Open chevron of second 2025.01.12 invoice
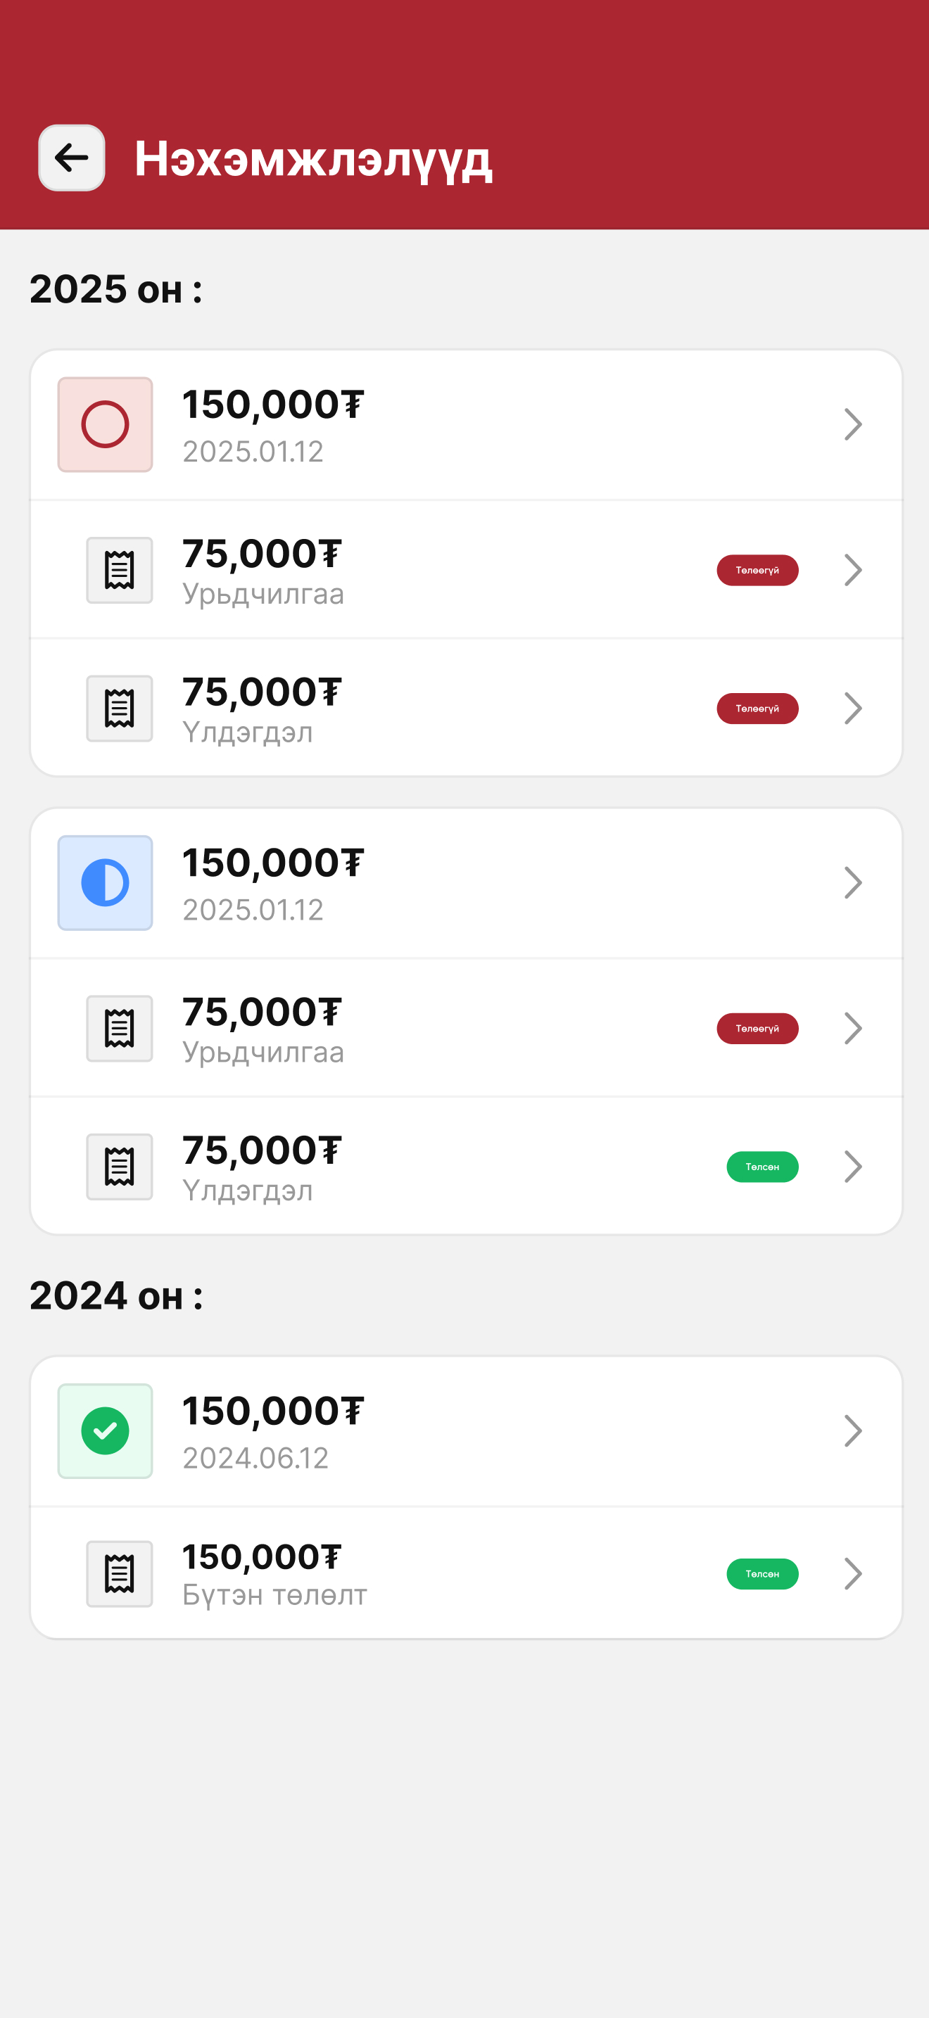Image resolution: width=929 pixels, height=2018 pixels. tap(853, 883)
